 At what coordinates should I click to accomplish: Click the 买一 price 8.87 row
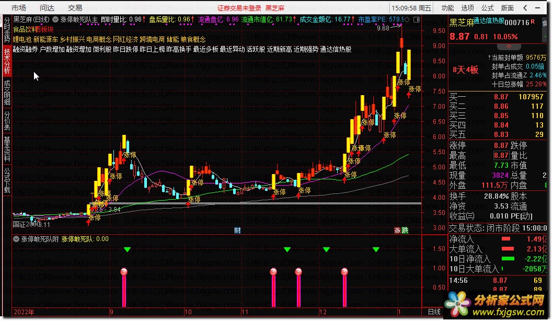497,97
